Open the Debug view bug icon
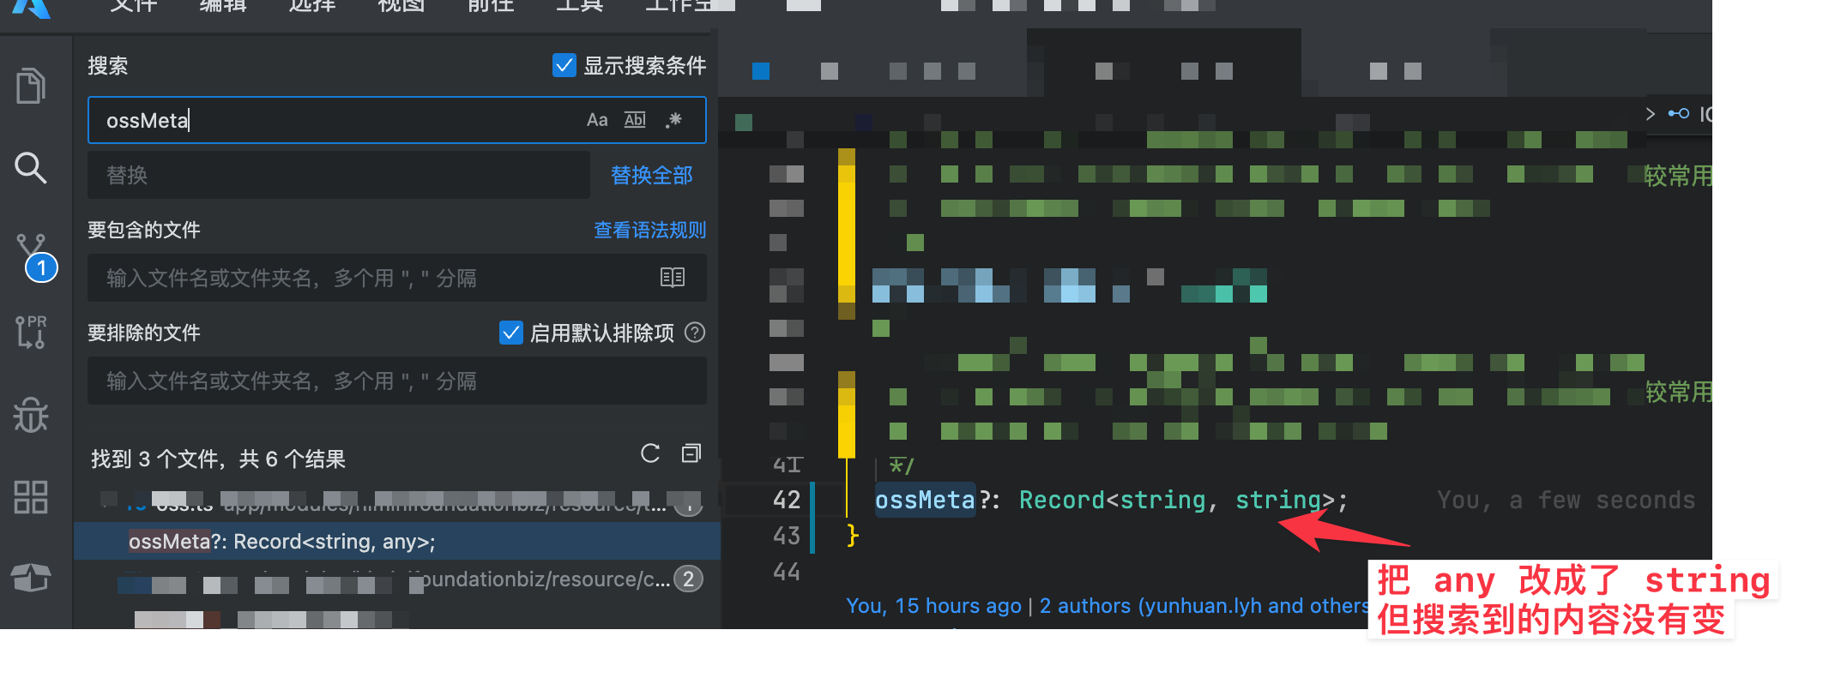The image size is (1841, 678). coord(31,415)
